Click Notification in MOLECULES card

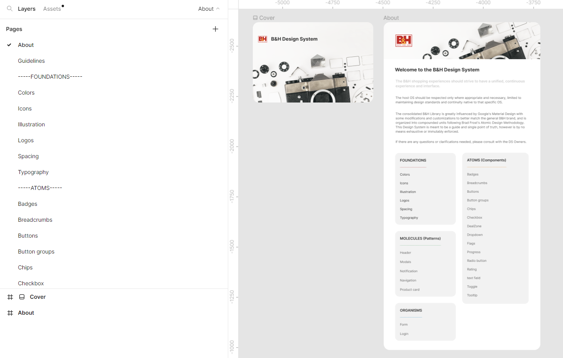[408, 271]
